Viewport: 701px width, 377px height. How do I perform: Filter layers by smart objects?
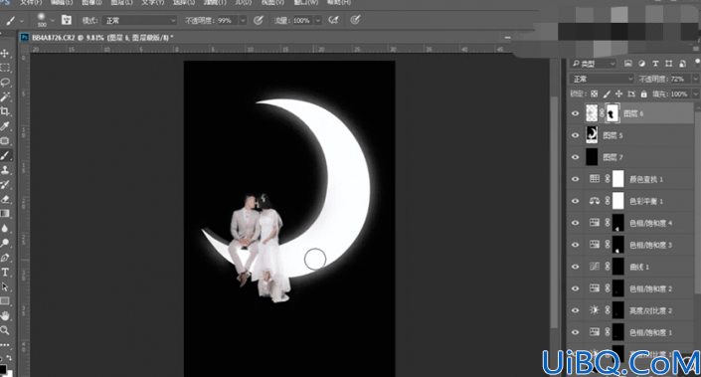682,64
